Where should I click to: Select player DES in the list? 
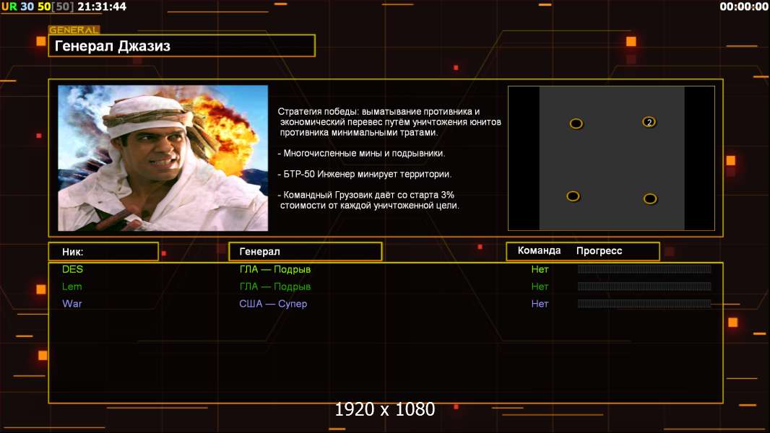(73, 269)
